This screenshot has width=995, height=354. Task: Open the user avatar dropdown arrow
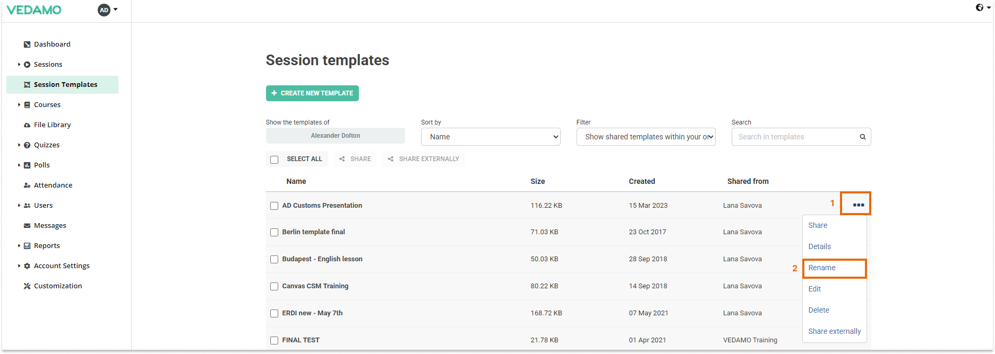[116, 10]
